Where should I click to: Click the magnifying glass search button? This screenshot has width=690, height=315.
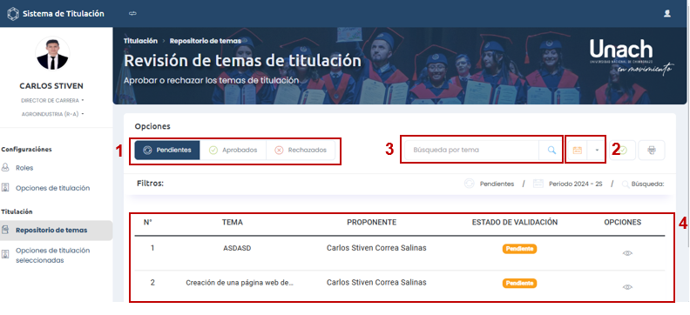(551, 151)
